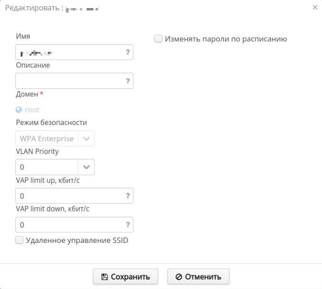Click help icon in VAP limit down field
Image resolution: width=322 pixels, height=289 pixels.
point(128,224)
